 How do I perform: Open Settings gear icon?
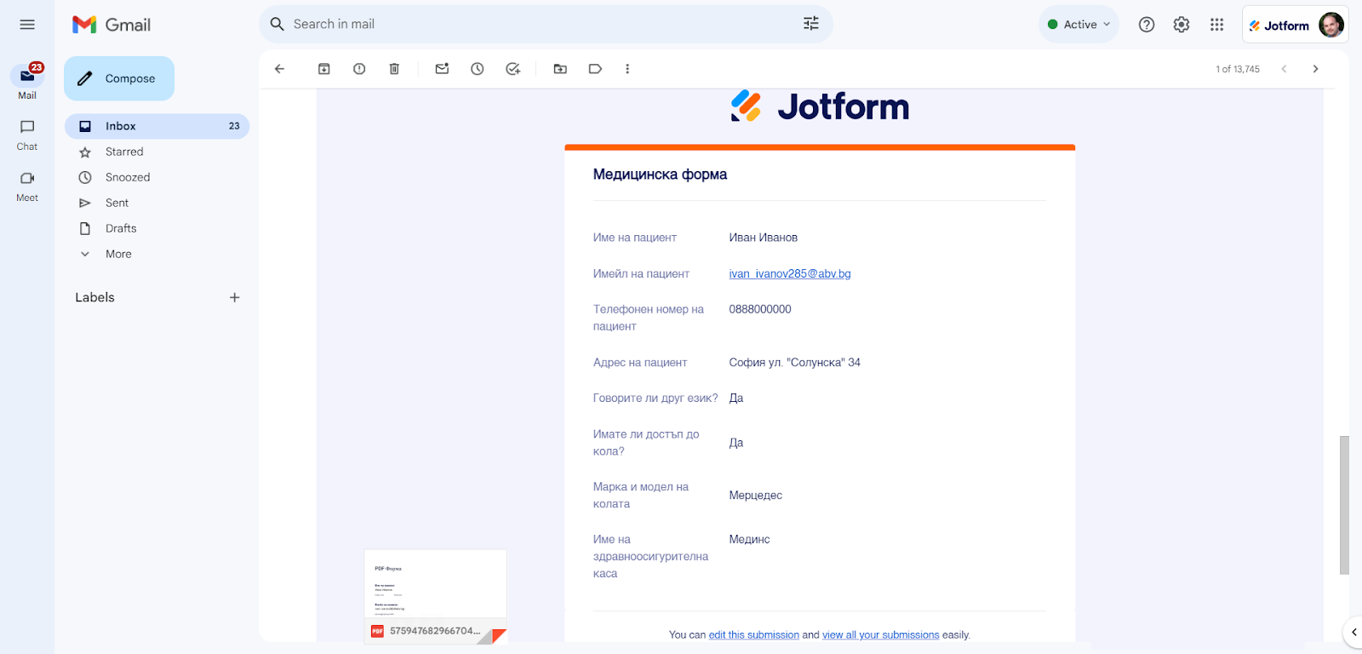[1182, 25]
